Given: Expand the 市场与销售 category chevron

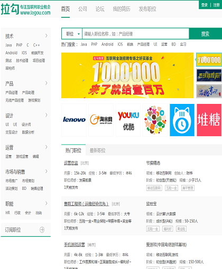Looking at the screenshot, I should coord(46,171).
